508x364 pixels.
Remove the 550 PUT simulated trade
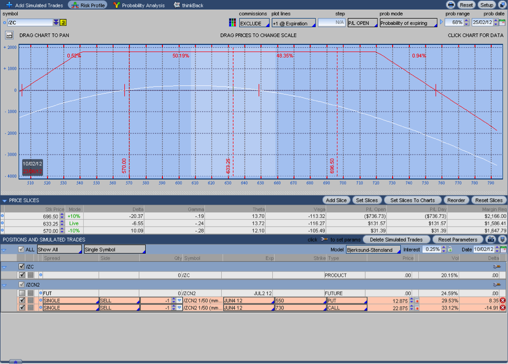click(502, 301)
